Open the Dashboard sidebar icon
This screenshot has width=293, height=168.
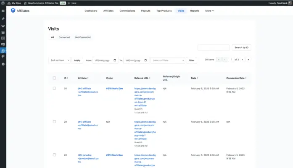(3, 11)
